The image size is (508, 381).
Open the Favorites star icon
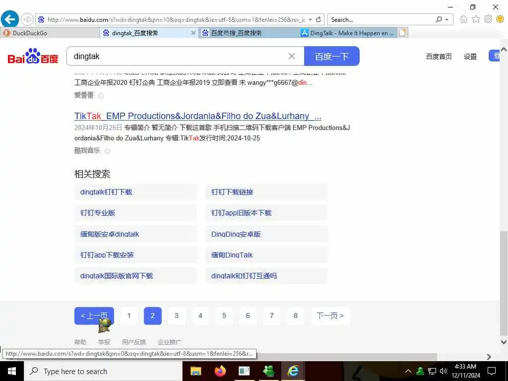point(476,19)
